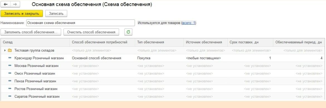Screen dimensions: 326x108
Task: Click the Срок поставки, дн column header
Action: [250, 42]
